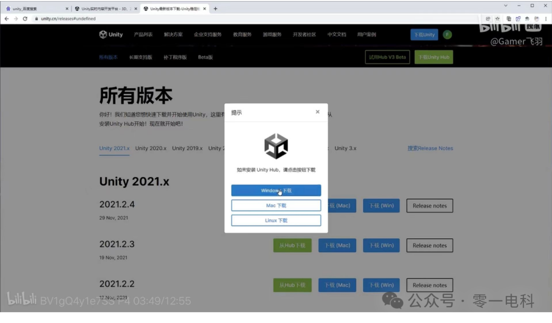The height and width of the screenshot is (323, 552).
Task: Click the lock icon in address bar
Action: point(36,18)
